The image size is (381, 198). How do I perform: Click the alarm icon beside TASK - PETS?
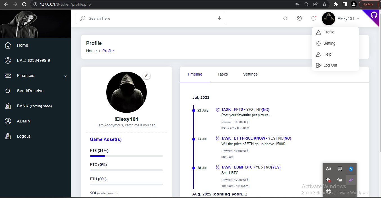point(217,109)
